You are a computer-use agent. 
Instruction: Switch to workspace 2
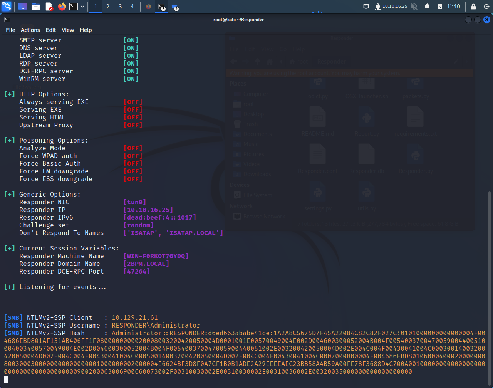coord(108,7)
